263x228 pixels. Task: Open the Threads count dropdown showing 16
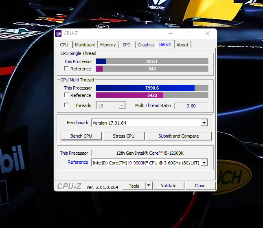tap(111, 106)
